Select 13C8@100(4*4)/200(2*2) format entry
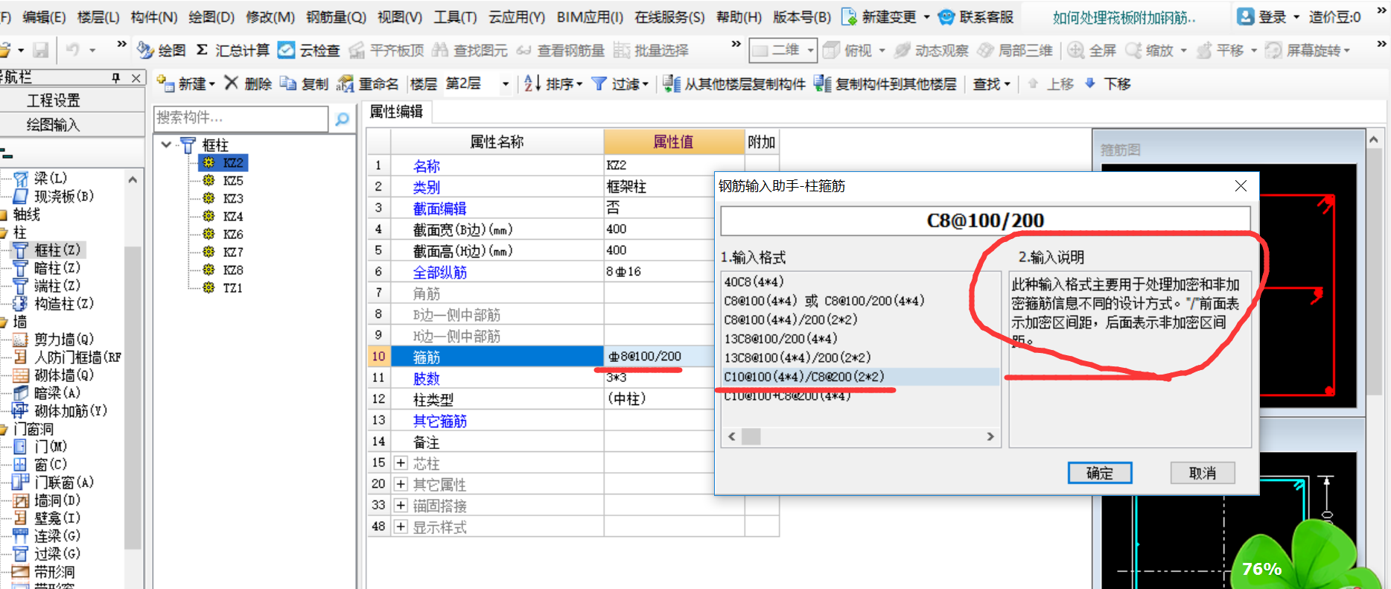The image size is (1391, 589). [798, 357]
